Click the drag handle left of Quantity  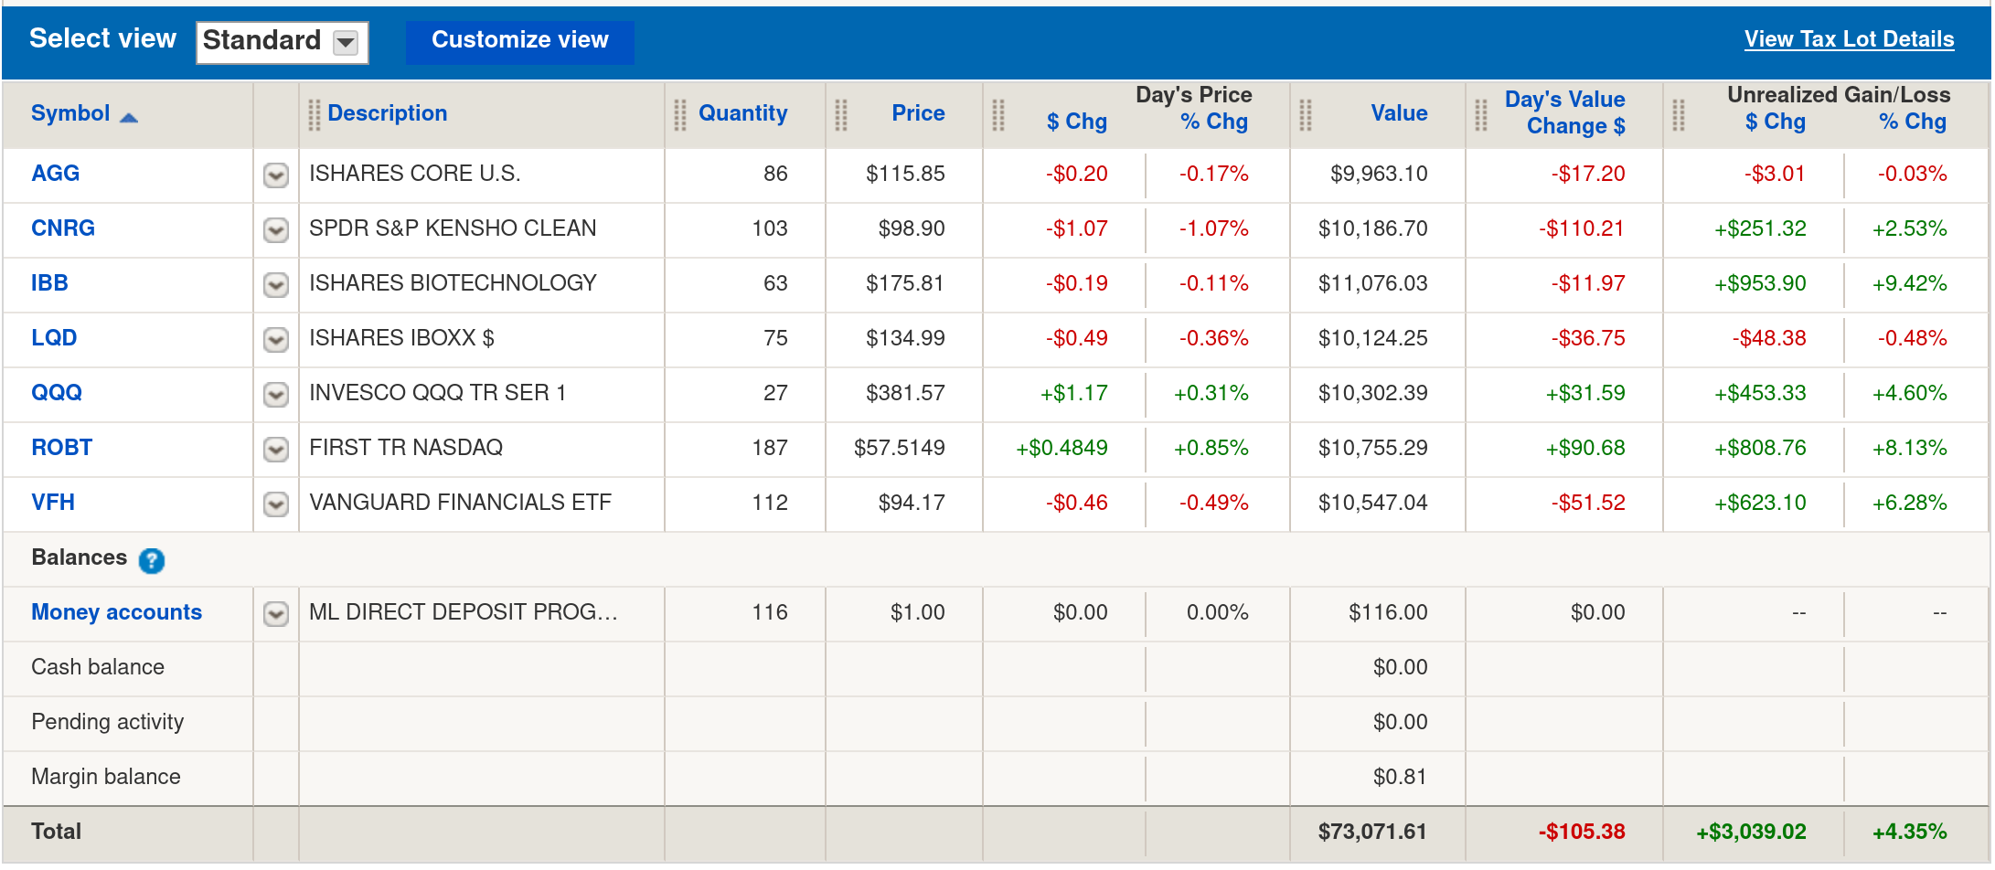[679, 114]
